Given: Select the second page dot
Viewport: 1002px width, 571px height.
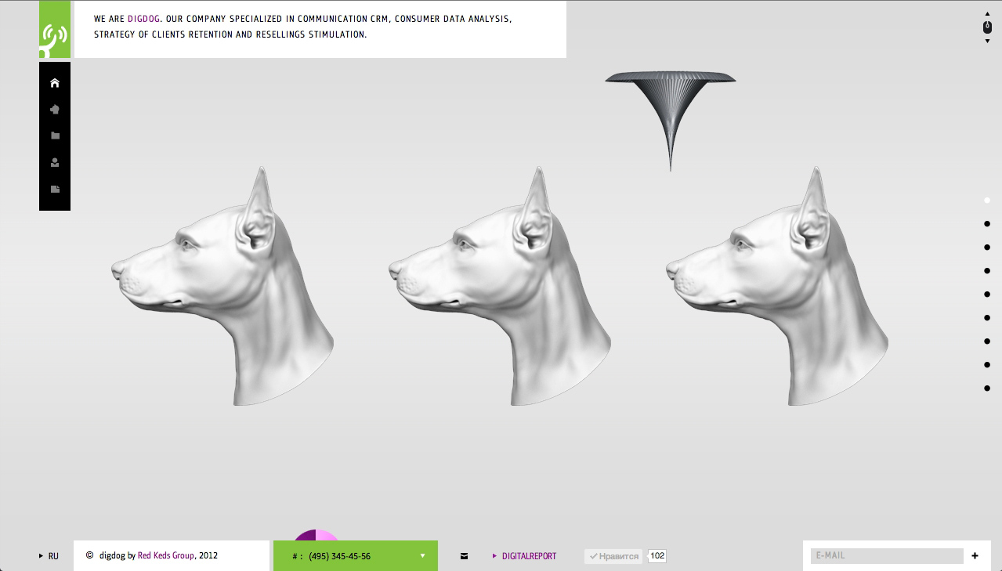Looking at the screenshot, I should (987, 224).
